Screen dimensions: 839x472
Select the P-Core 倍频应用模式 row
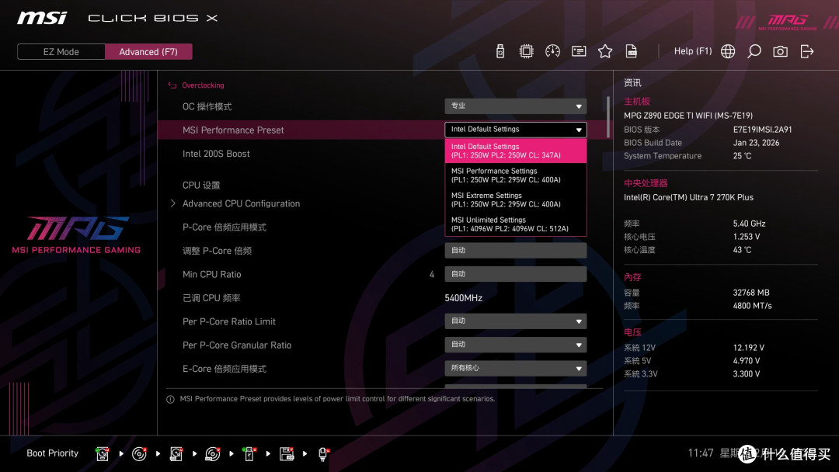[225, 227]
